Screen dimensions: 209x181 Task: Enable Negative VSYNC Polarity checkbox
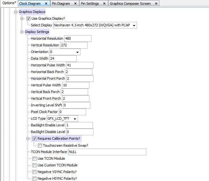pos(34,172)
